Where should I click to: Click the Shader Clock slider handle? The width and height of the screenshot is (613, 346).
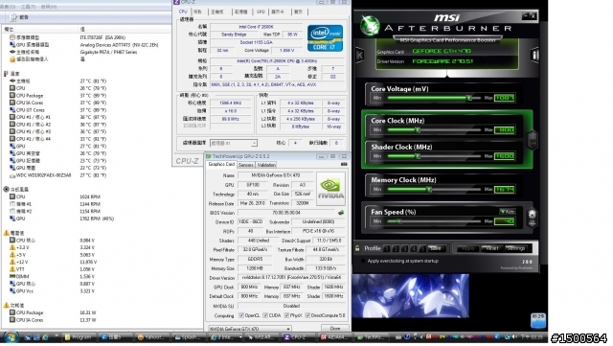point(418,156)
